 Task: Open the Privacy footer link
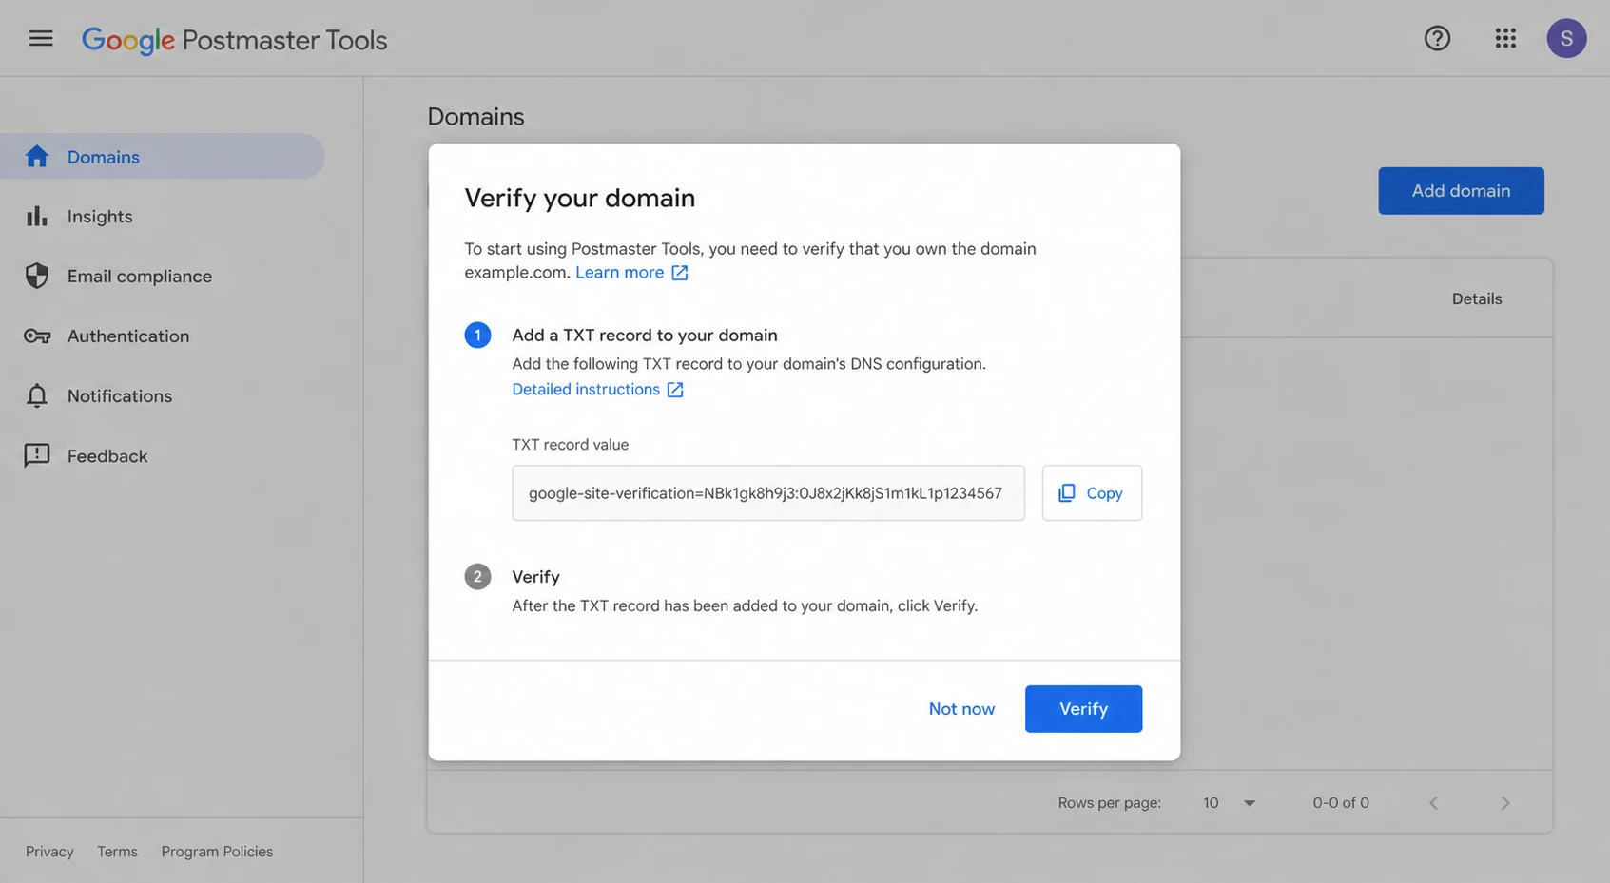[49, 852]
